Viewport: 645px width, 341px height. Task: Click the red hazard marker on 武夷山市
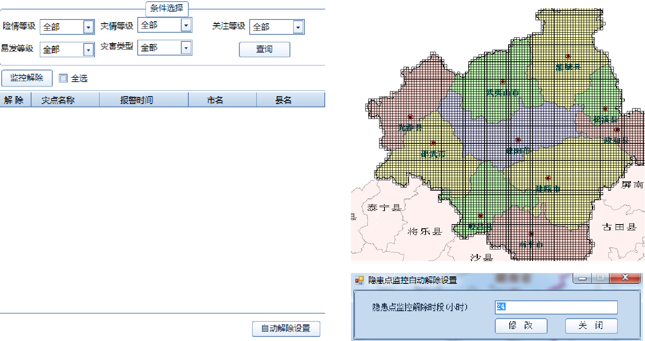pyautogui.click(x=503, y=81)
